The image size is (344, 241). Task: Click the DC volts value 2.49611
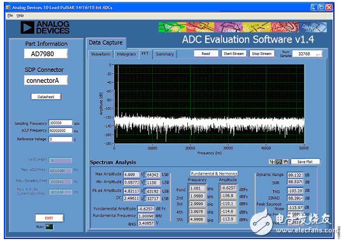click(x=131, y=198)
